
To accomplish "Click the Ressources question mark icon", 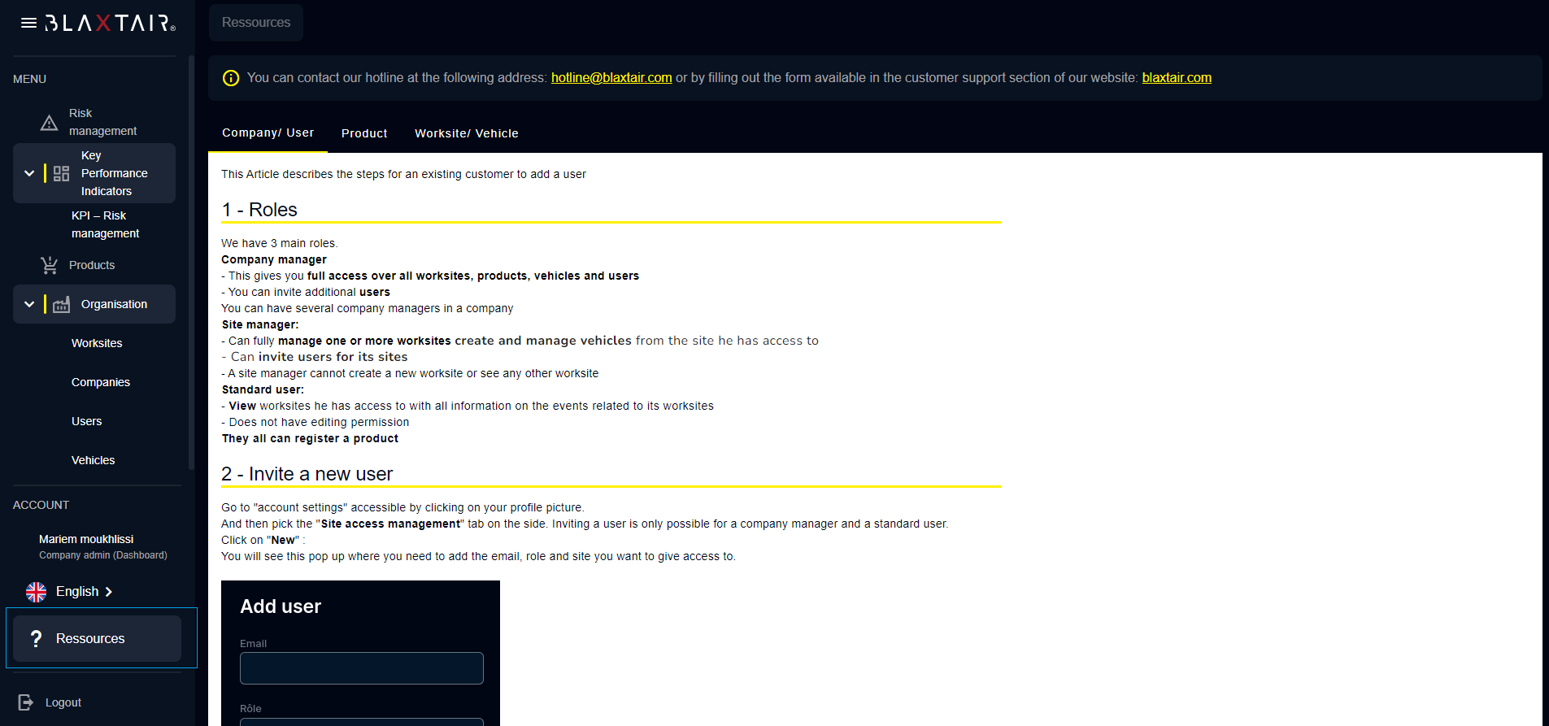I will pos(36,639).
